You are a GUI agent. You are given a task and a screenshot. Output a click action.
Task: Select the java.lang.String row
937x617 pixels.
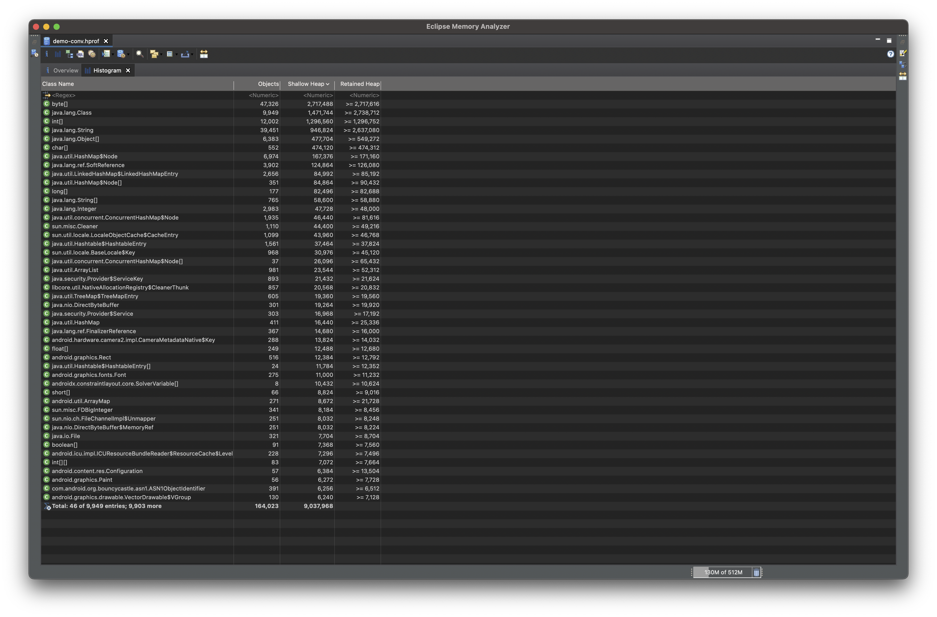coord(73,130)
